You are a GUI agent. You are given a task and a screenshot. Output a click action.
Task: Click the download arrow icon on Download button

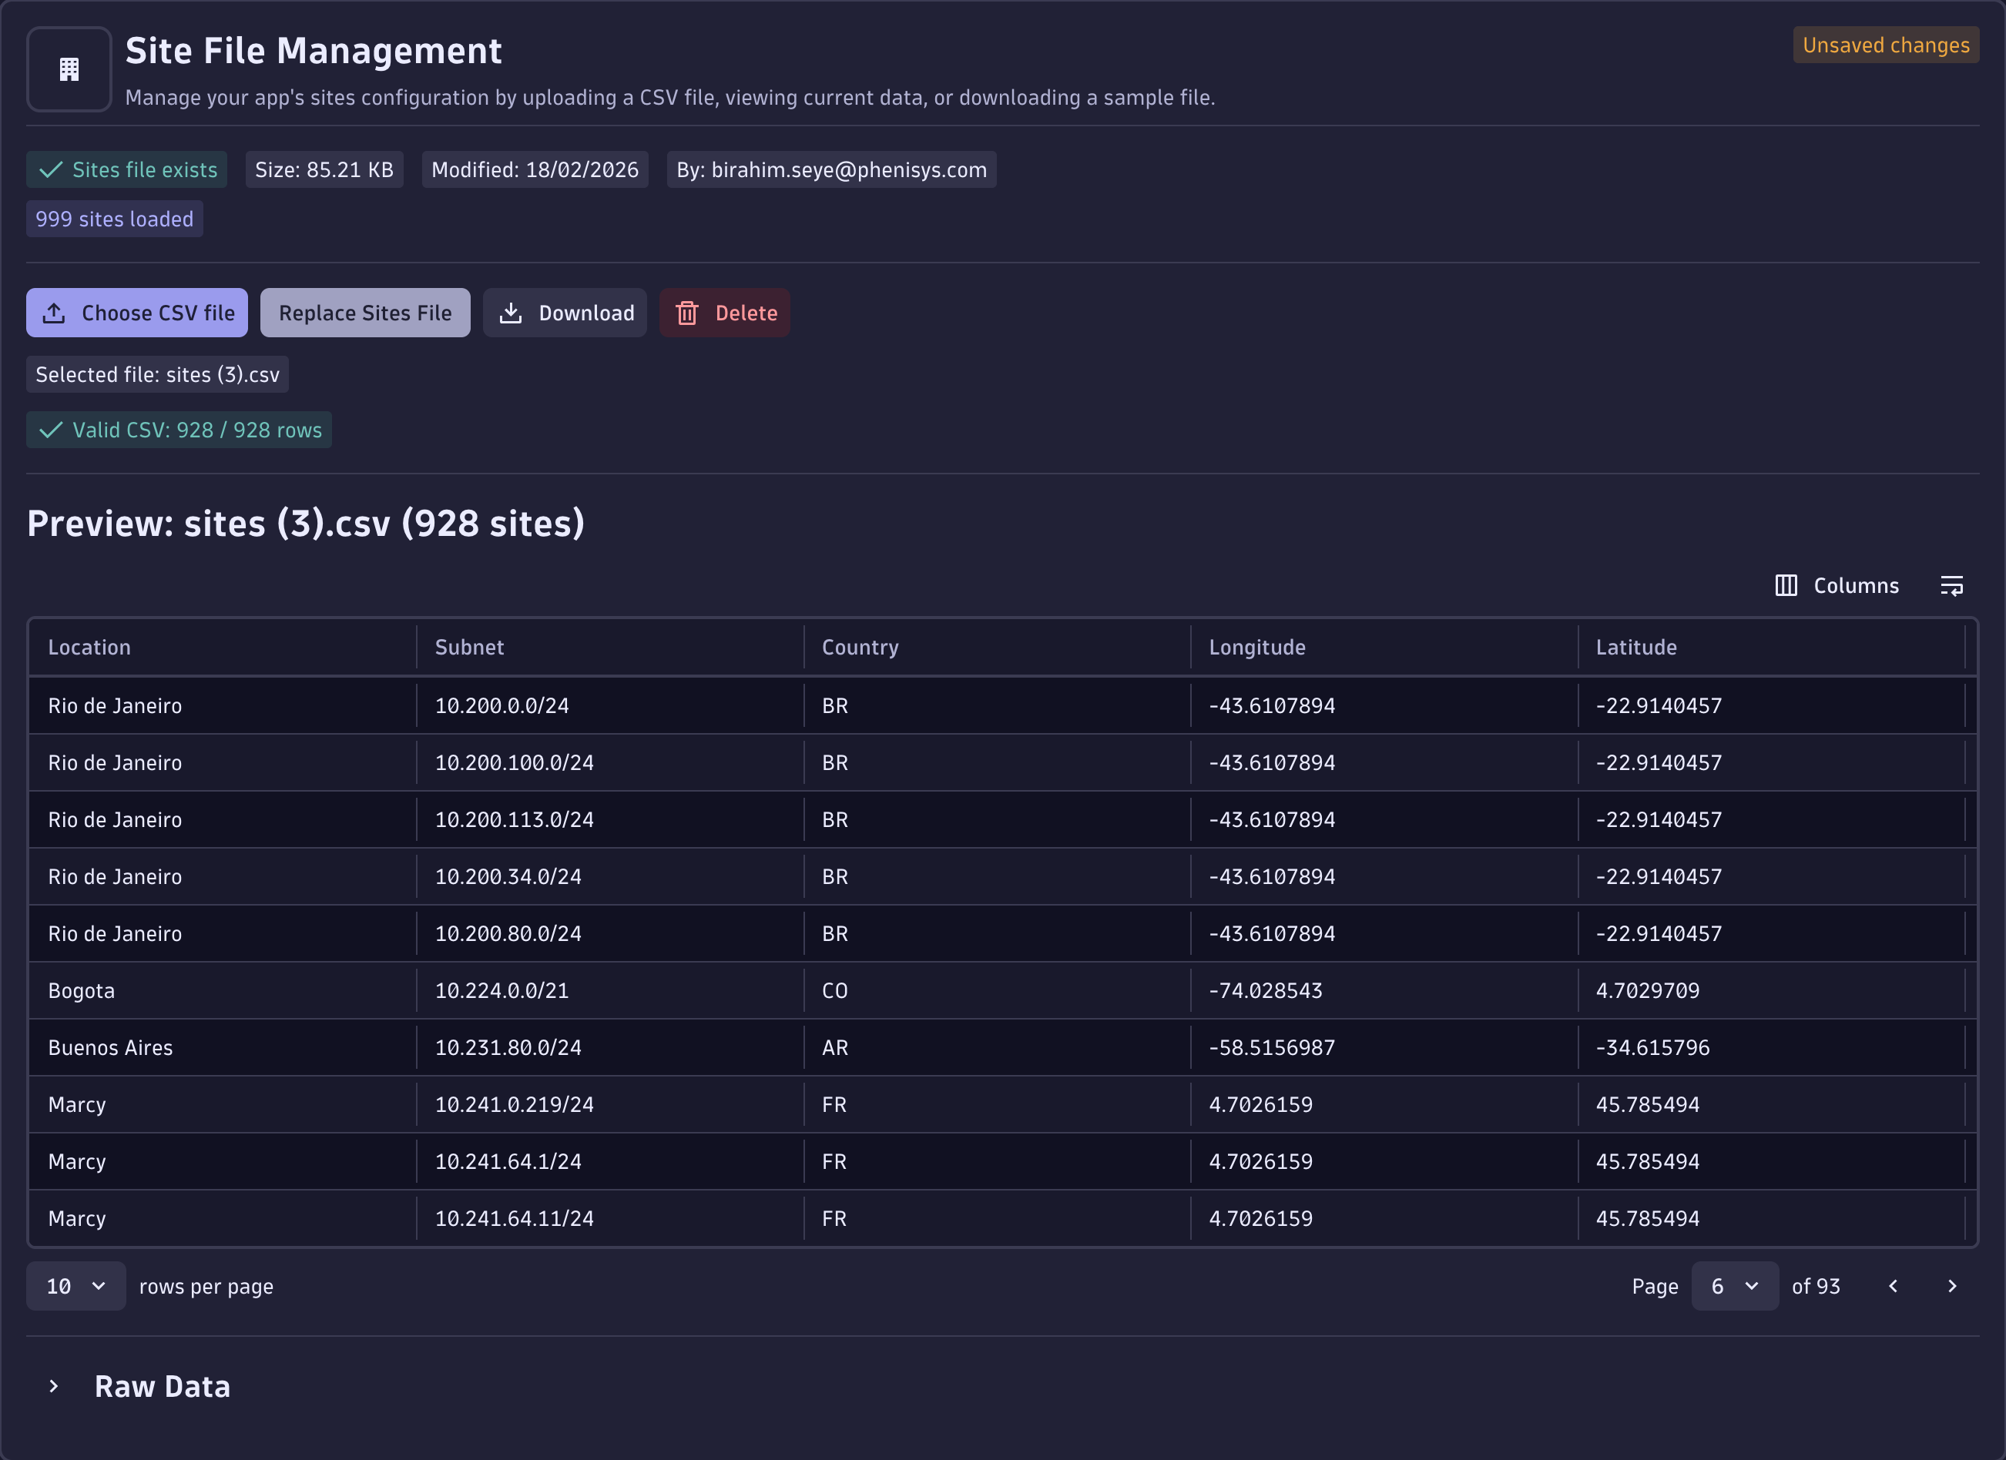512,312
